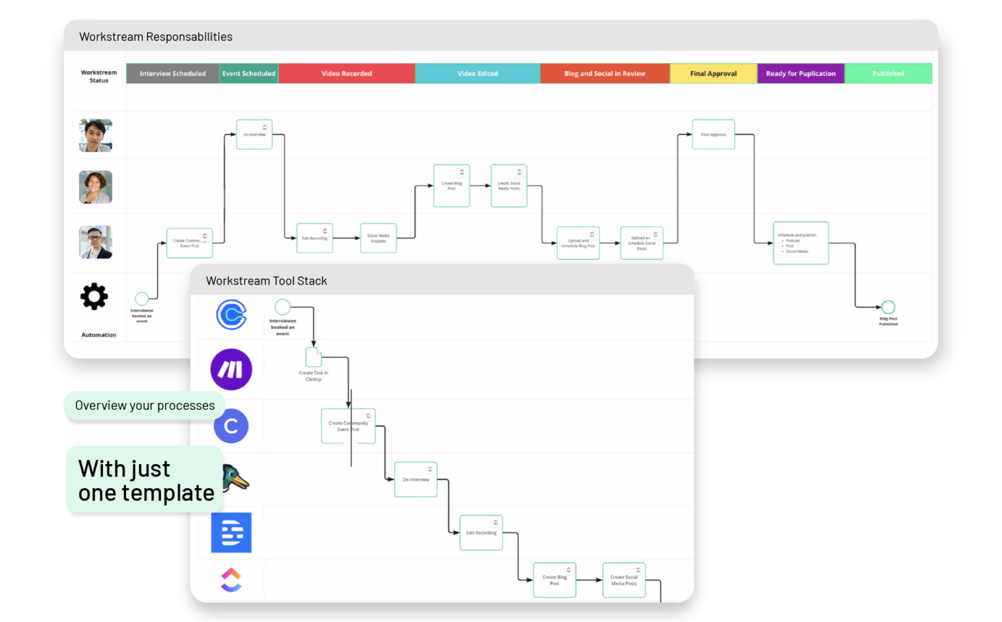Viewport: 1002px width, 622px height.
Task: Click the Upload and Schedule Blog Post node
Action: click(x=578, y=243)
